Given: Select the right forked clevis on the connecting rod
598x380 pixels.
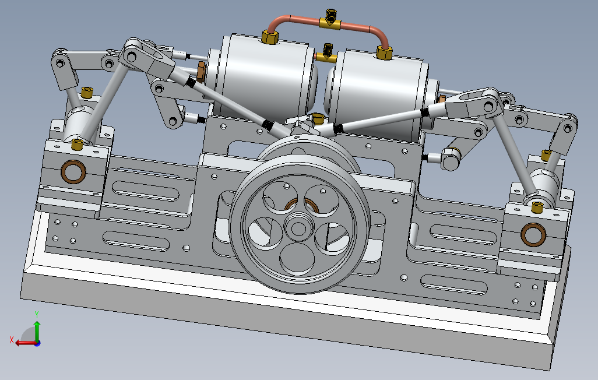Looking at the screenshot, I should coord(472,103).
